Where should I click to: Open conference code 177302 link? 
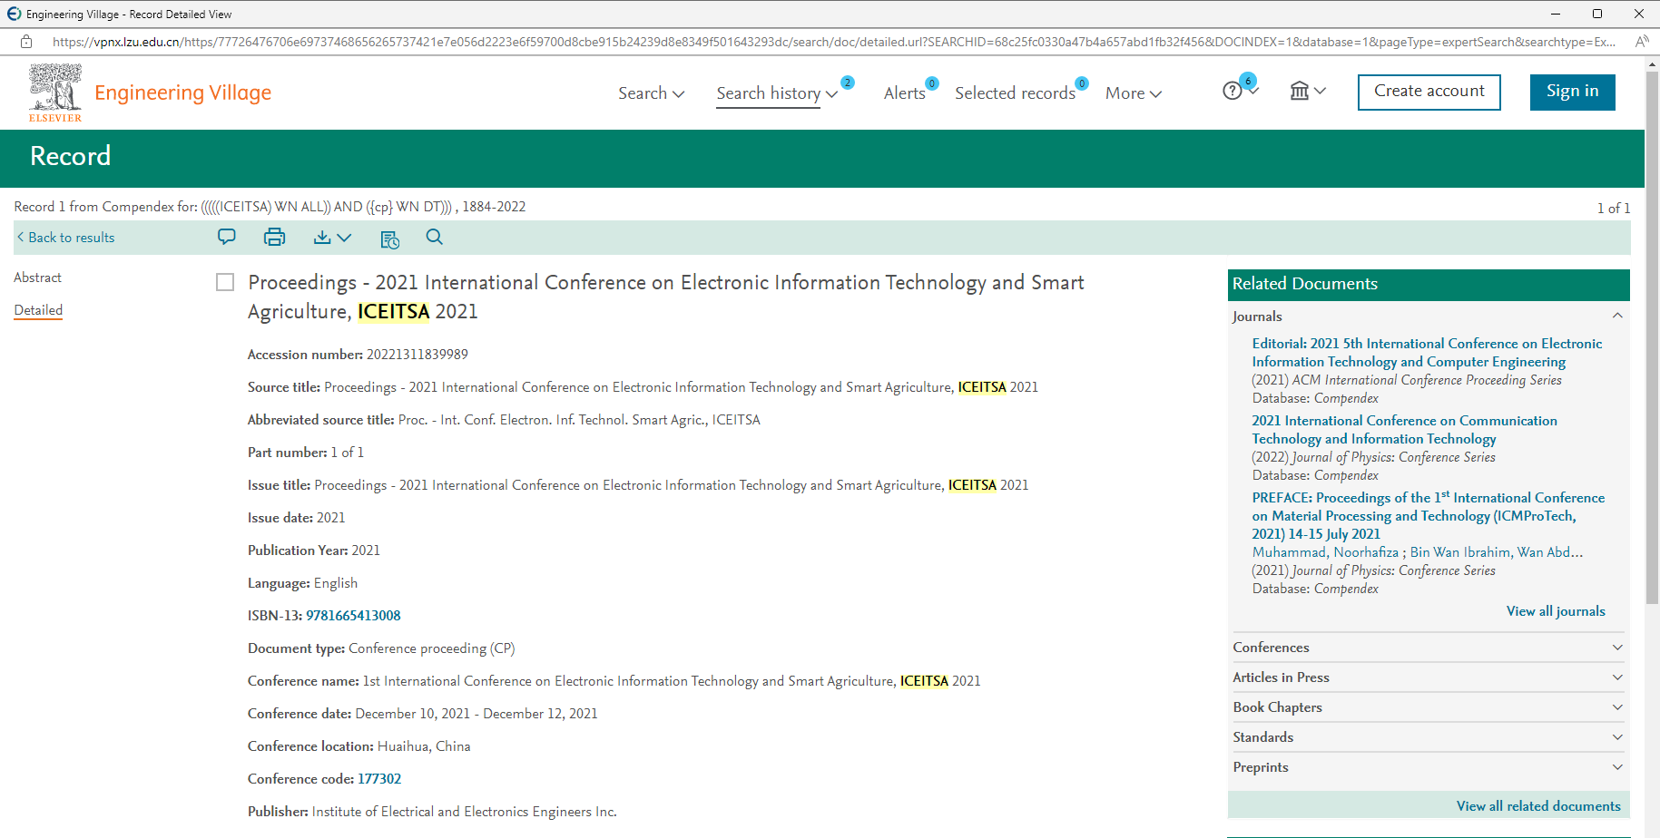click(379, 779)
